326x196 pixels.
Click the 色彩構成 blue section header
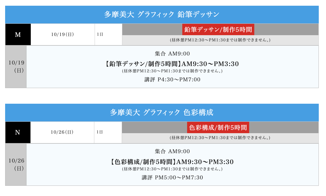click(x=162, y=112)
